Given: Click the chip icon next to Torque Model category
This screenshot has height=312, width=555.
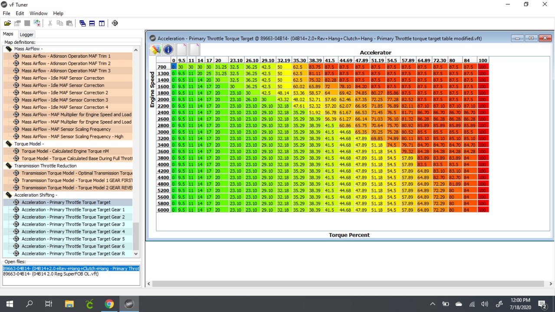Looking at the screenshot, I should [x=9, y=144].
